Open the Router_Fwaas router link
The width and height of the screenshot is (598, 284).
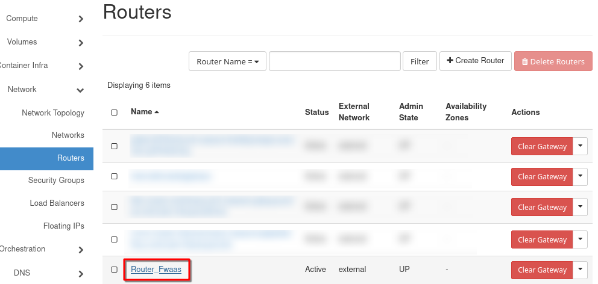(x=156, y=270)
